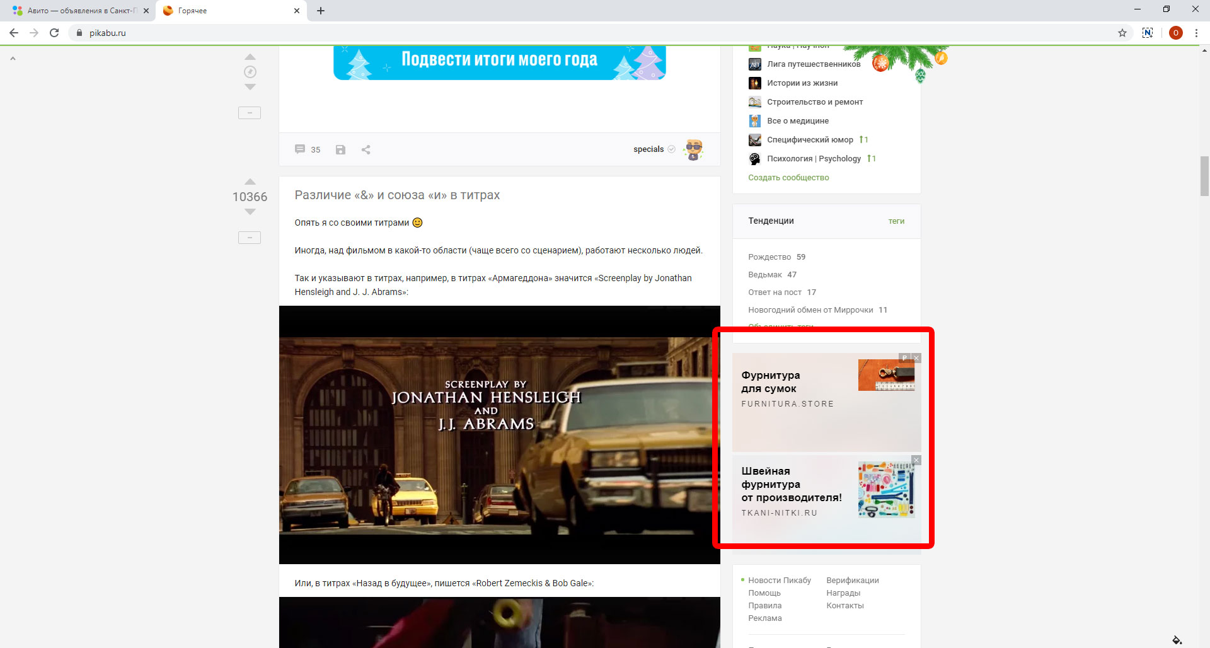Viewport: 1210px width, 648px height.
Task: Collapse the titles post with minus button
Action: 250,238
